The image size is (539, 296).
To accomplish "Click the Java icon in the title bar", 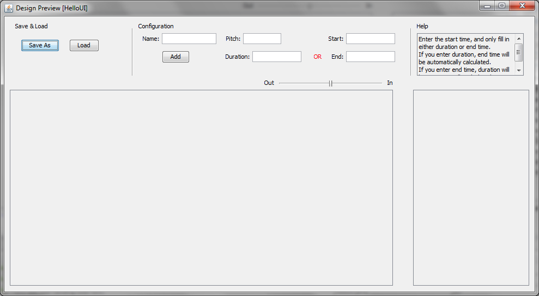I will point(9,8).
